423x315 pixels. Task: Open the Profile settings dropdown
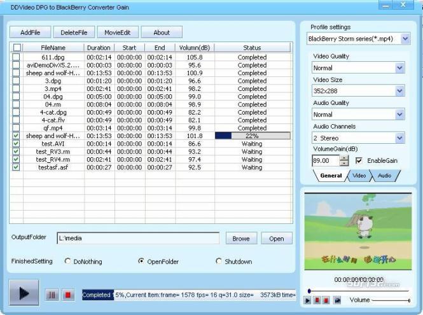[x=405, y=39]
